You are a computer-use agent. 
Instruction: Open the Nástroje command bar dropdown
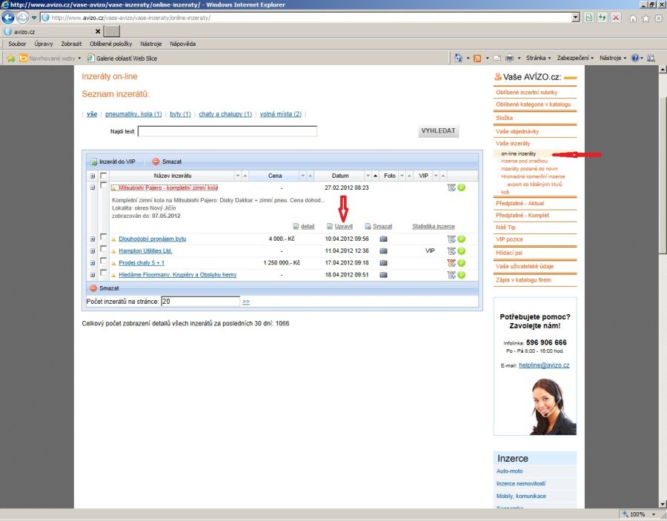(x=613, y=58)
